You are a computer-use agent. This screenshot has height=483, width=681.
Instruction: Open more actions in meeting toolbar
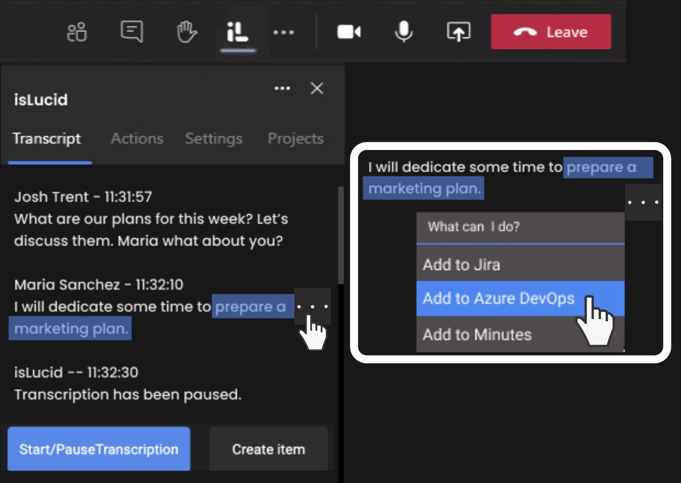[284, 32]
